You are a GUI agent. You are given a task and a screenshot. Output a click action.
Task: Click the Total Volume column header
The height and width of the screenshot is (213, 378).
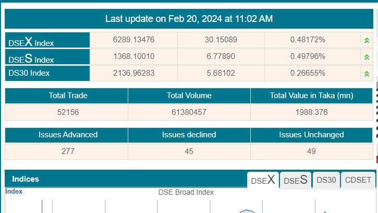(x=189, y=96)
